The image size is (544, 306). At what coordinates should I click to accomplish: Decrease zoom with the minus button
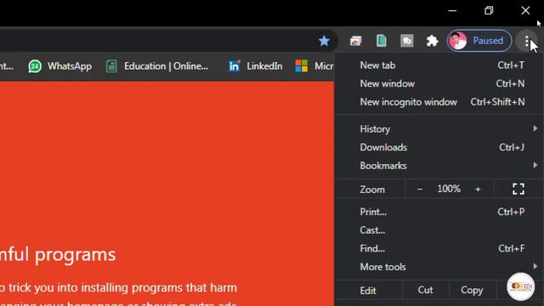[419, 190]
